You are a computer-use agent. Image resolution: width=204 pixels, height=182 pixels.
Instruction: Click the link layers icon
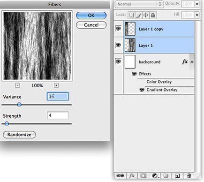pos(121,176)
